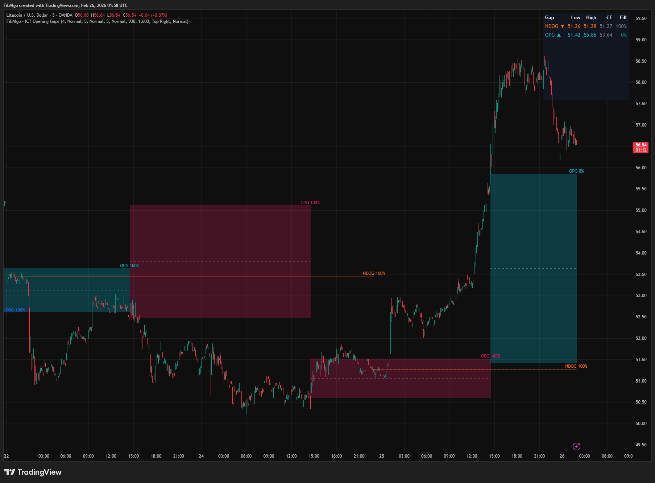The image size is (655, 483).
Task: Click the orange NDOG down-arrow in gap table
Action: [562, 26]
